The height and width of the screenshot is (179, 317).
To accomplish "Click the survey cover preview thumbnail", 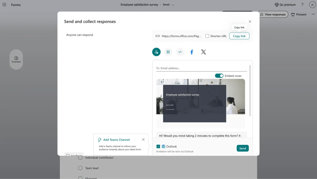I will pos(200,100).
